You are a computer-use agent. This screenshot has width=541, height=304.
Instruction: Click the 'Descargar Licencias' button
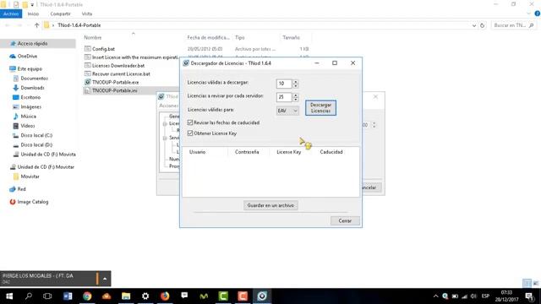[320, 108]
